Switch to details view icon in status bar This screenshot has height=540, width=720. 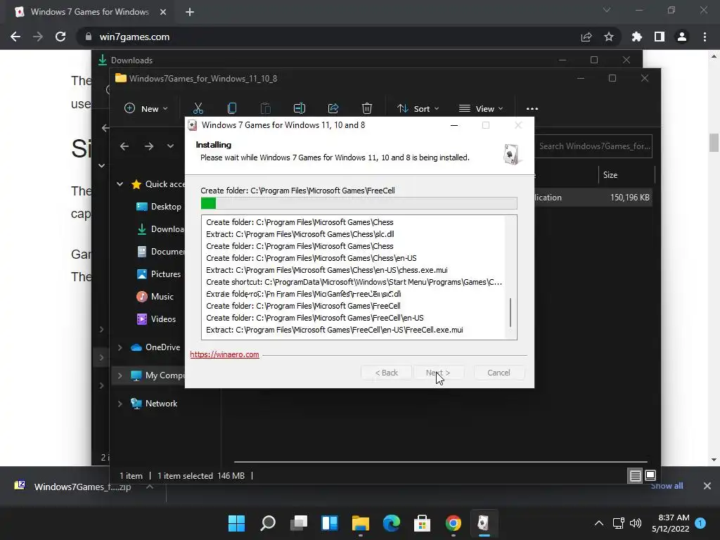[x=635, y=476]
